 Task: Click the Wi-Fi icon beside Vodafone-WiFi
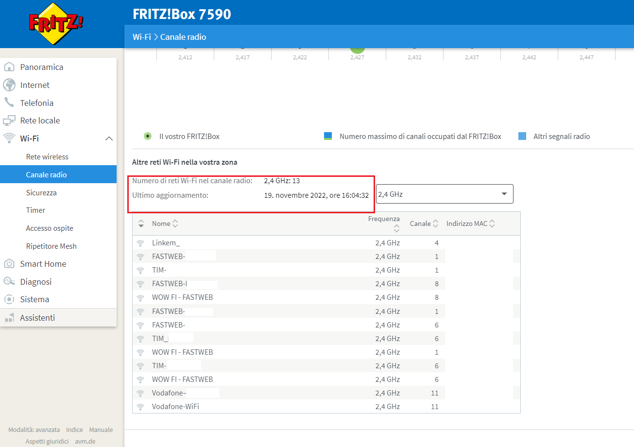140,407
